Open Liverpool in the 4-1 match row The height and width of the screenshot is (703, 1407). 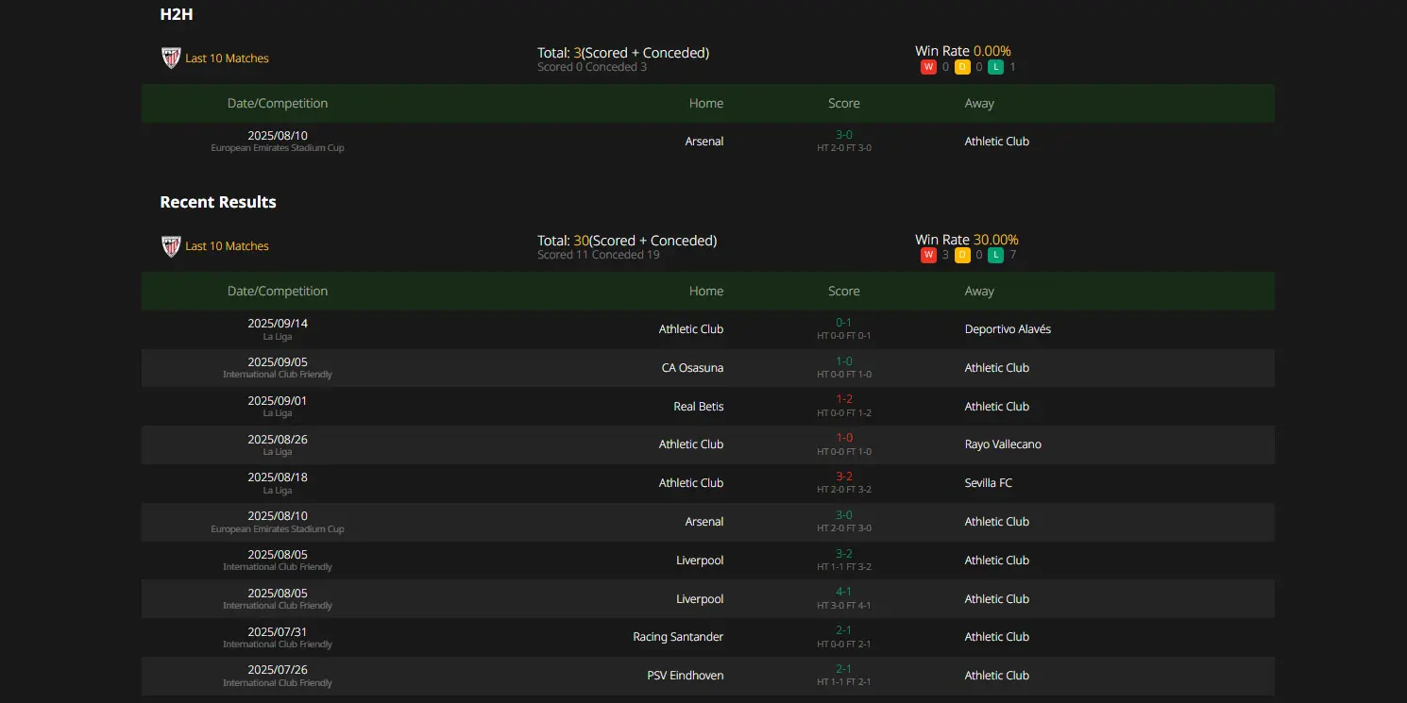click(x=700, y=599)
